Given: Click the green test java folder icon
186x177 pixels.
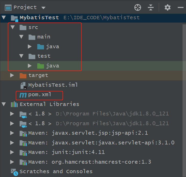Looking at the screenshot, I should 41,66.
